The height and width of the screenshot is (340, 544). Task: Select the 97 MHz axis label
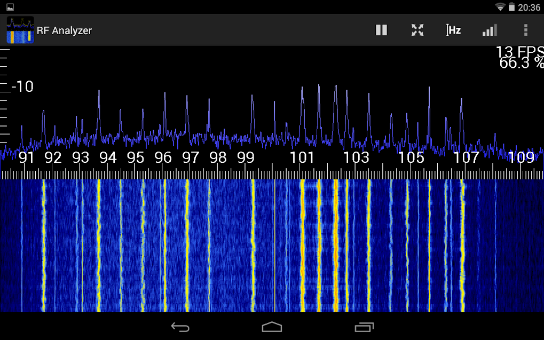point(191,157)
